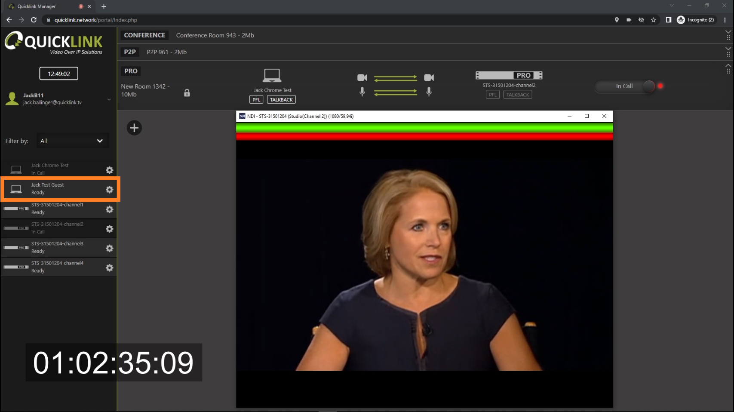Viewport: 734px width, 412px height.
Task: Open settings gear for STS-31501204-channel1
Action: [x=110, y=209]
